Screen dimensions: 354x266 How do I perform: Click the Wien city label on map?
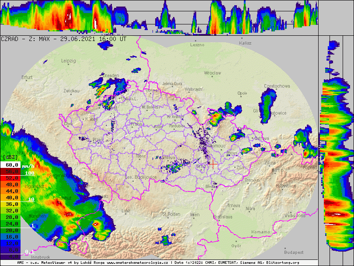tap(194, 215)
